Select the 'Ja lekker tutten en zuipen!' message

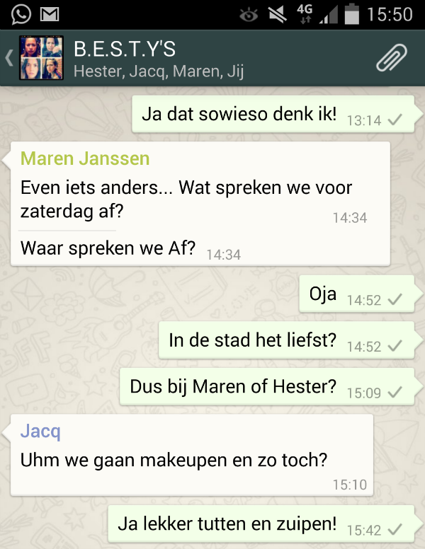coord(261,524)
